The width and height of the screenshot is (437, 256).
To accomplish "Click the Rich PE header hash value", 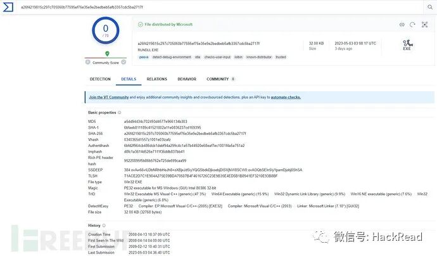I will tap(155, 161).
